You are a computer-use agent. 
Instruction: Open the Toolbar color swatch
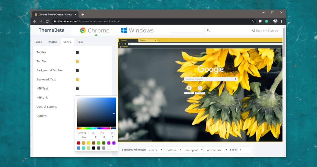click(77, 52)
